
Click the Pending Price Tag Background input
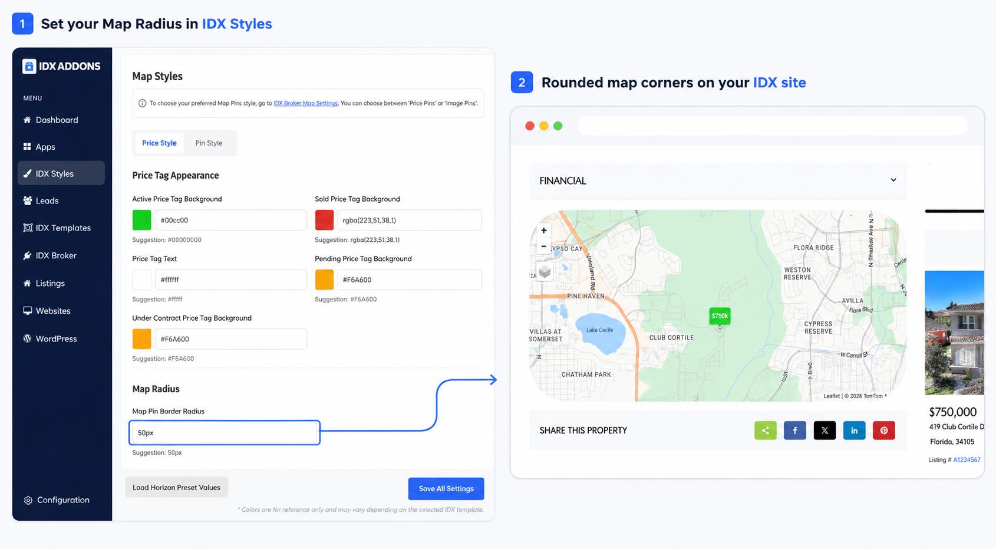coord(409,280)
